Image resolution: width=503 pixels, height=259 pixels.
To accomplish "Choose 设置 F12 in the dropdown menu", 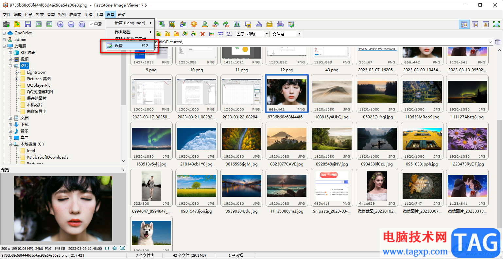I will pos(130,46).
